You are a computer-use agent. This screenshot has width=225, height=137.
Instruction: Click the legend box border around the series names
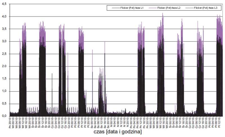pyautogui.click(x=164, y=8)
